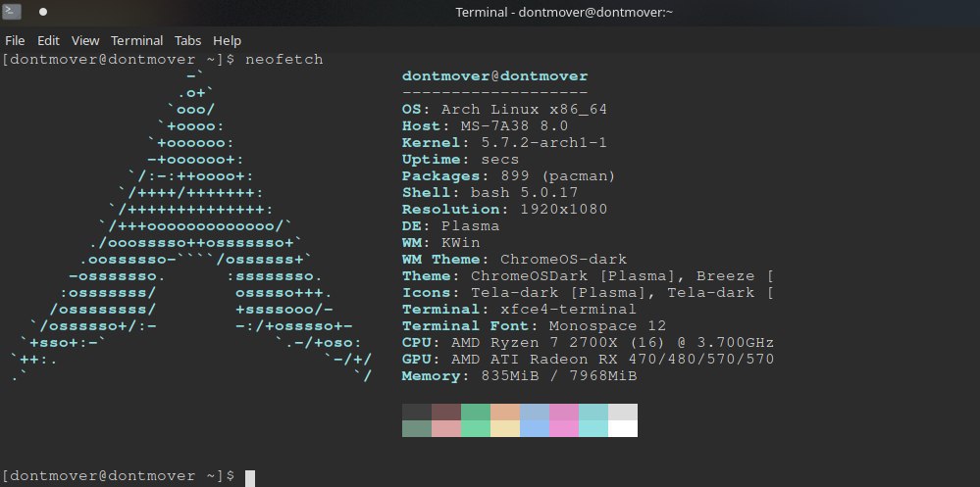The width and height of the screenshot is (980, 487).
Task: Click the GPU: AMD ATI Radeon line
Action: point(589,359)
